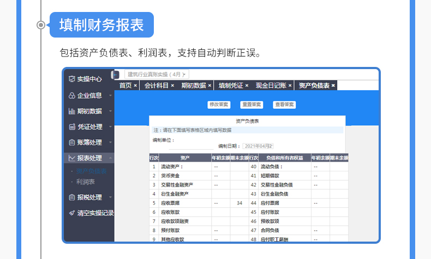Click the 企业信息 icon in sidebar

71,95
